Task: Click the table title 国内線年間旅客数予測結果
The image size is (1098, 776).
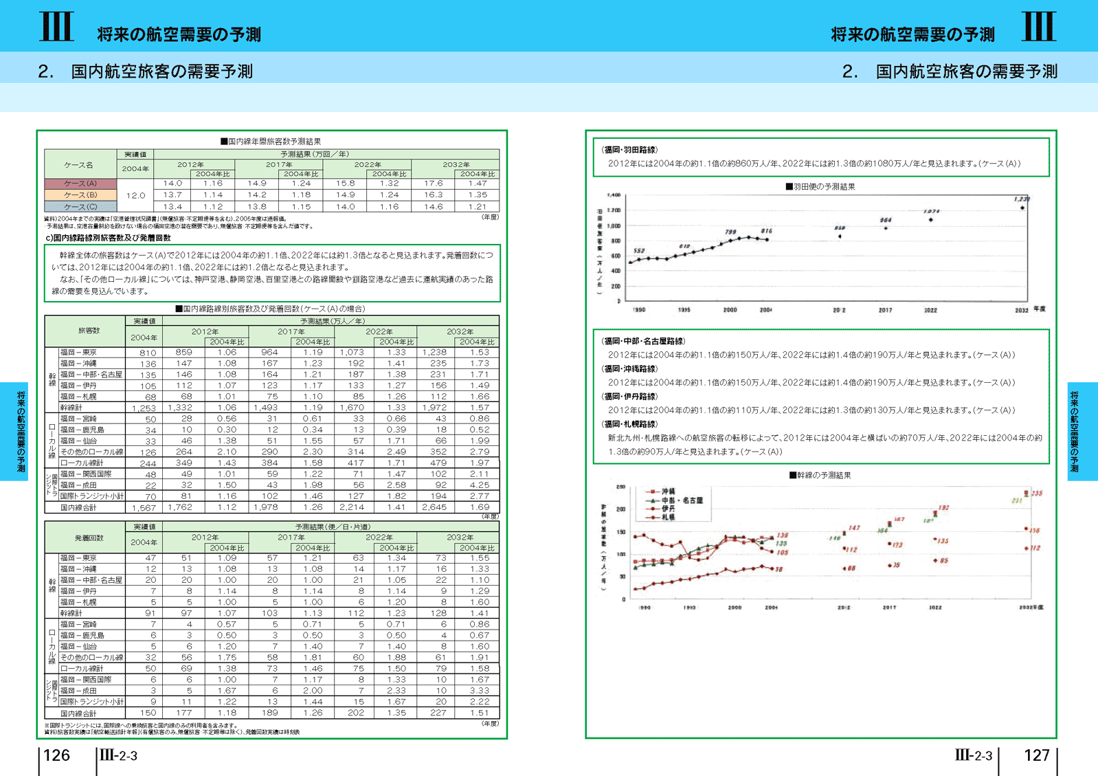Action: click(x=271, y=142)
